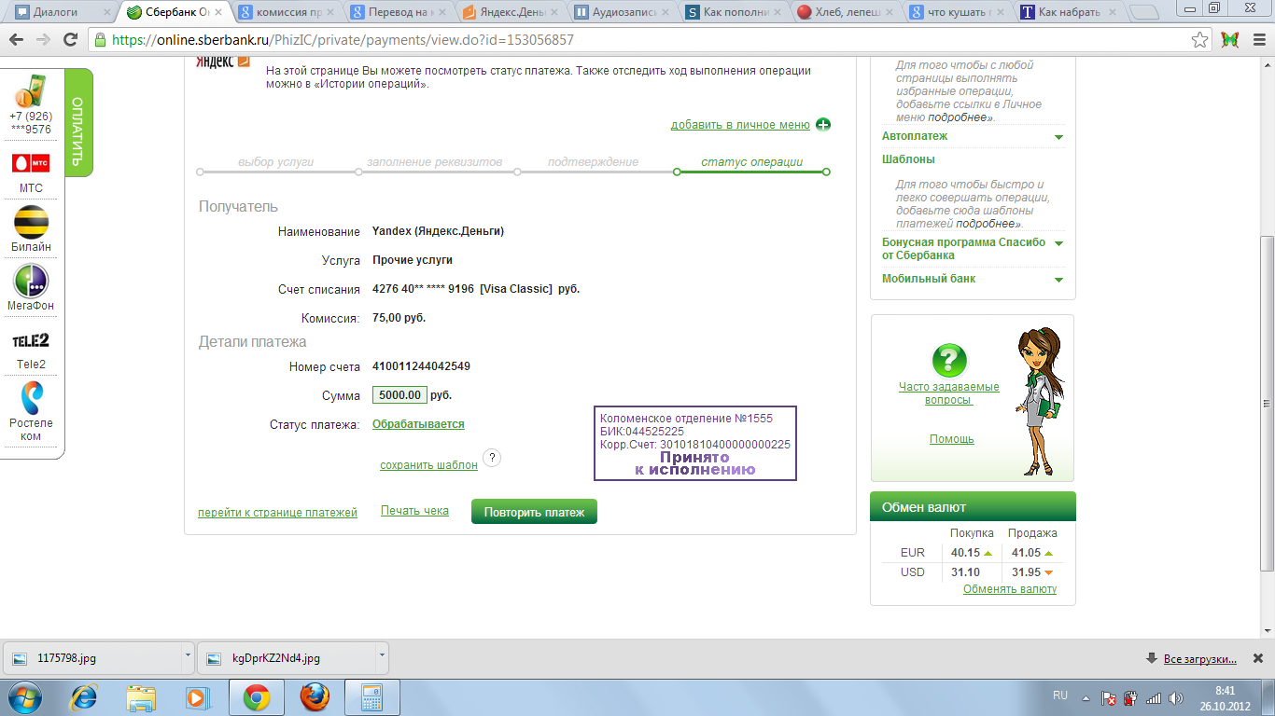
Task: Open the Windows Start menu
Action: pos(23,697)
